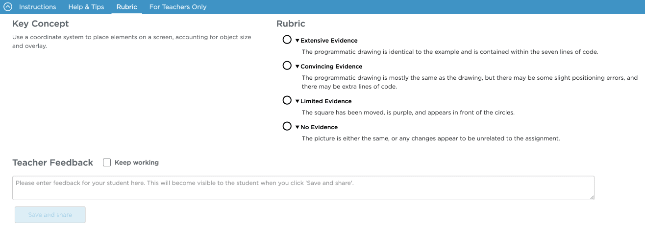Mark the Limited Evidence radio button
645x229 pixels.
click(x=287, y=100)
